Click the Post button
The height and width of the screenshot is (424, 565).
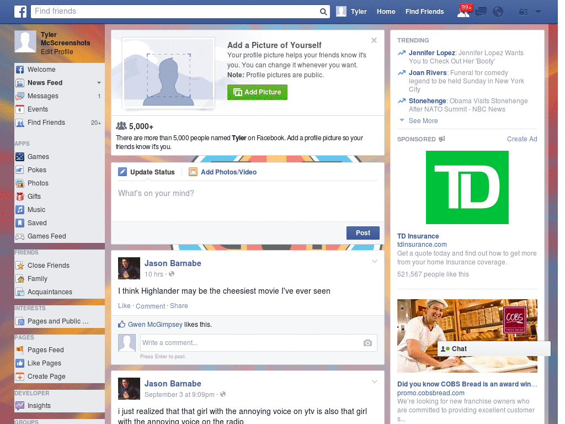click(x=363, y=233)
